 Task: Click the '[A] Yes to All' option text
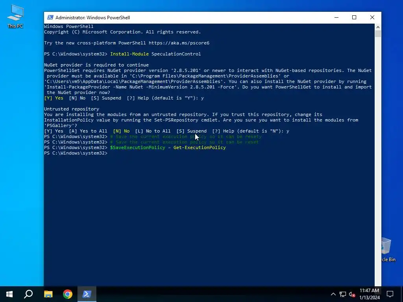[x=88, y=131]
